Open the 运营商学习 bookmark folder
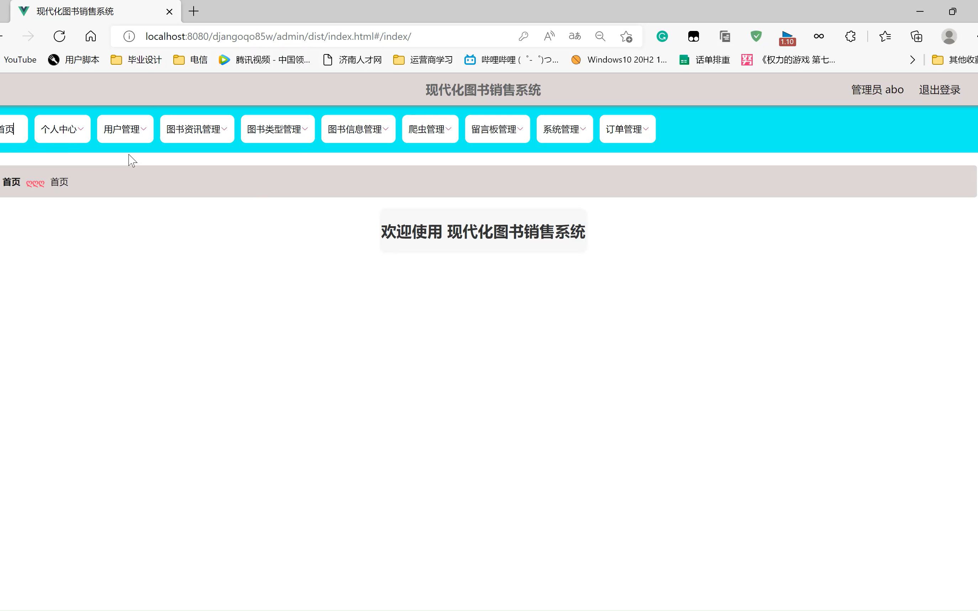Image resolution: width=978 pixels, height=611 pixels. [x=423, y=60]
